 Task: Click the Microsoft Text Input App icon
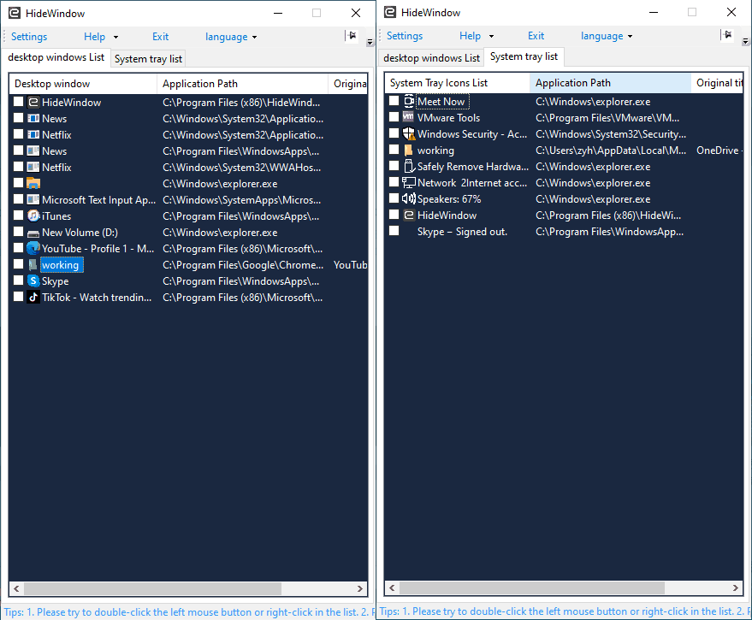(33, 199)
